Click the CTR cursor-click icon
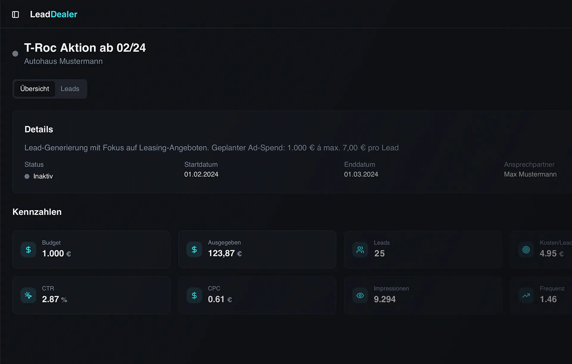This screenshot has width=572, height=364. (28, 295)
